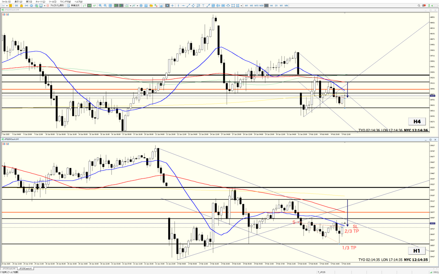439x274 pixels.
Task: Click the 1/3 TP label on H1 chart
Action: point(349,248)
